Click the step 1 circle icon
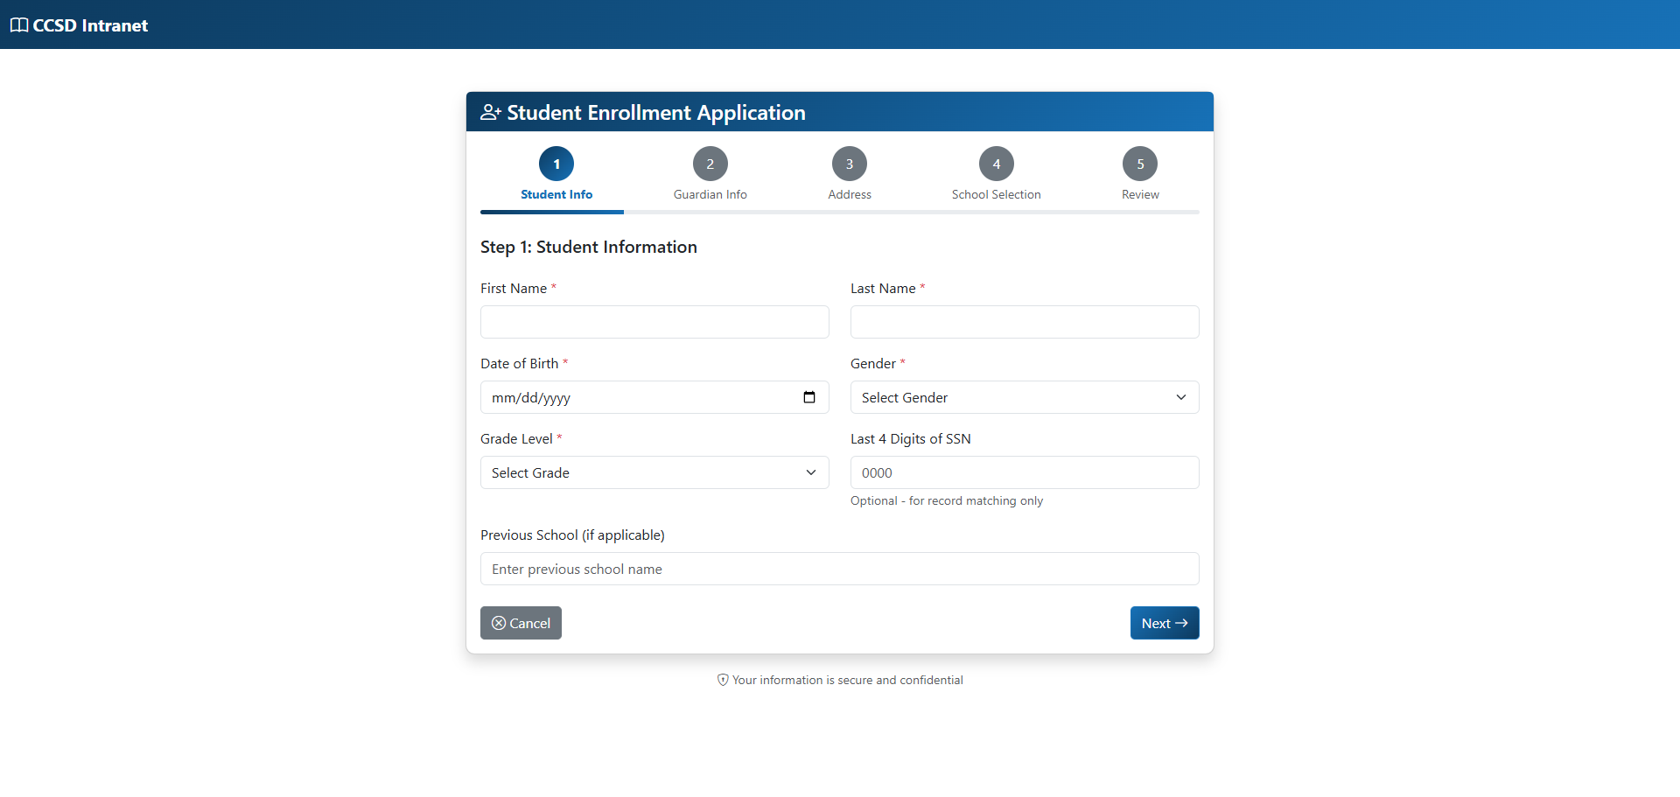 pyautogui.click(x=556, y=164)
